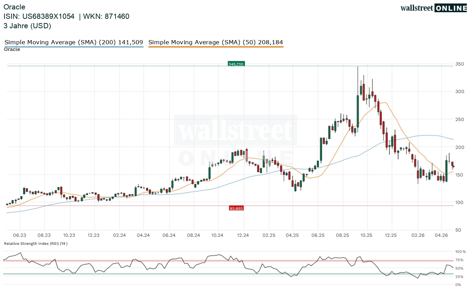Click the Relative Strength Index (RSI) (14) label

coord(36,243)
